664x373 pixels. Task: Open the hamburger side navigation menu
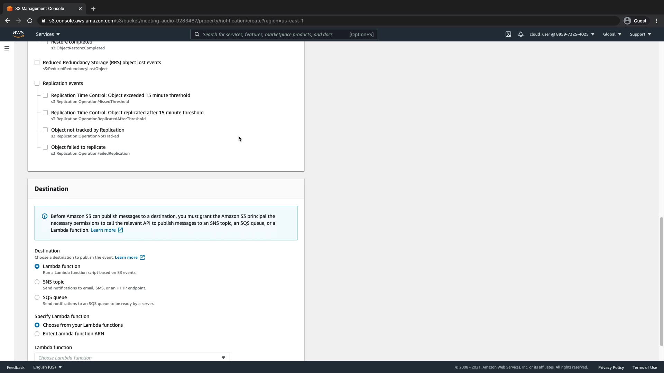coord(7,48)
